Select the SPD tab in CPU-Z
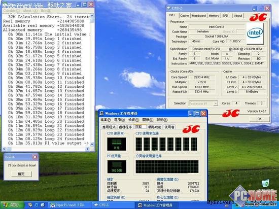This screenshot has width=279, height=209. (x=225, y=16)
